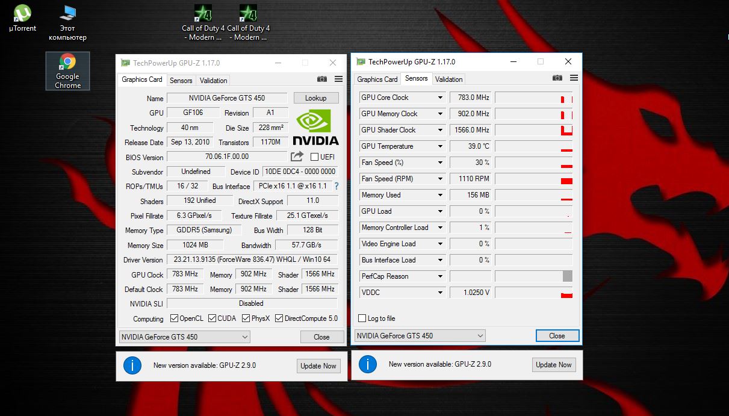Click GPU-Z title icon of Sensors window
Image resolution: width=729 pixels, height=416 pixels.
[x=361, y=61]
